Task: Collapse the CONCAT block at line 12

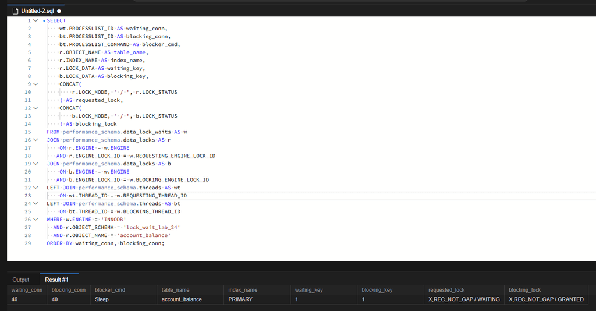Action: click(x=36, y=108)
